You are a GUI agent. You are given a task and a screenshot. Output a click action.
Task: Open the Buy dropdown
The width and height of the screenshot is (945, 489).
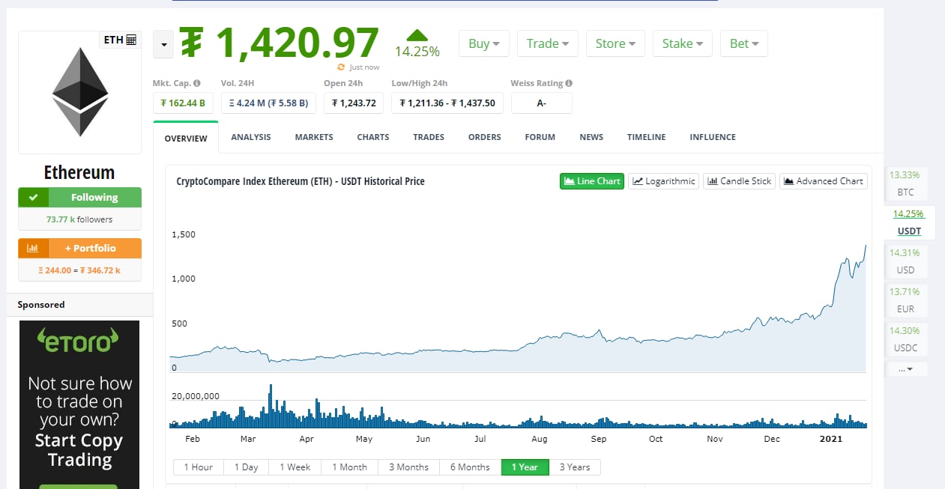click(484, 43)
